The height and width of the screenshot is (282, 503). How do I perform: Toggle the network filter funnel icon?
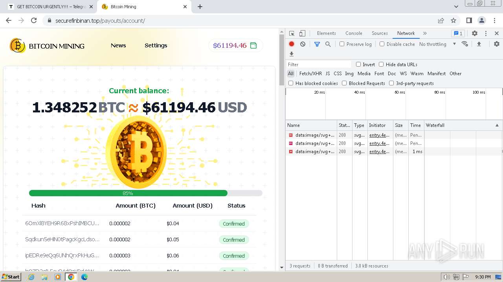pyautogui.click(x=317, y=44)
